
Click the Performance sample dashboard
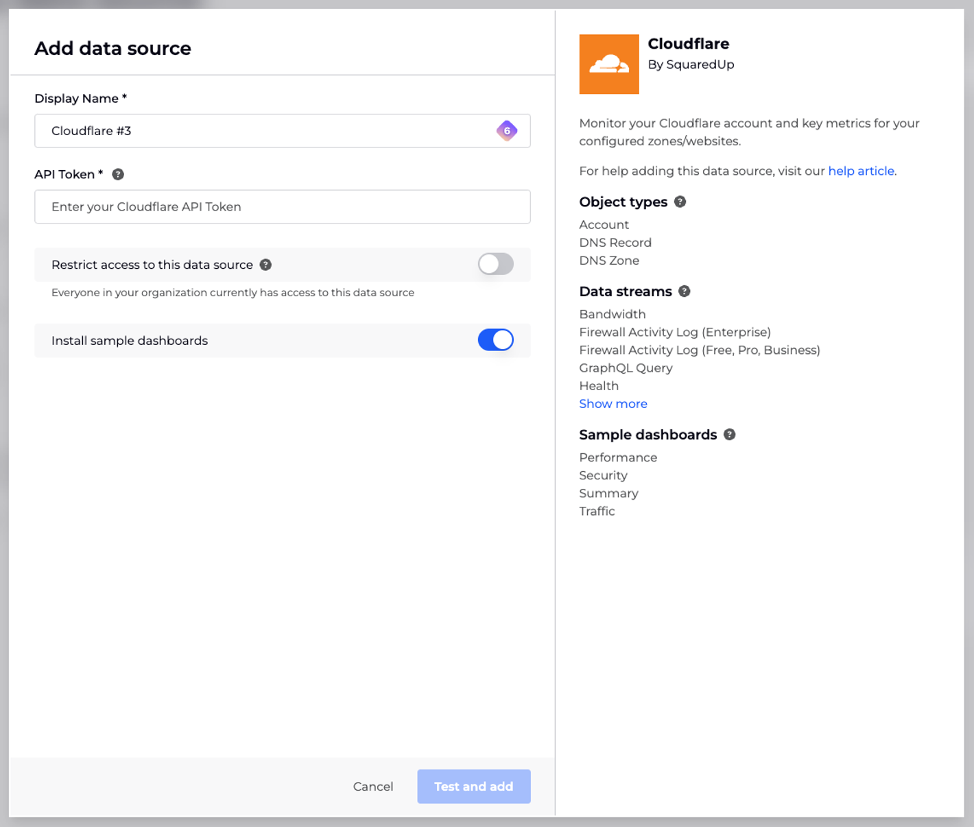coord(618,457)
